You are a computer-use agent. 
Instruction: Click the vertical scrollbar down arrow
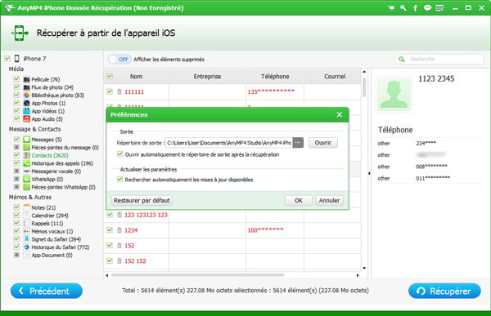tap(364, 268)
